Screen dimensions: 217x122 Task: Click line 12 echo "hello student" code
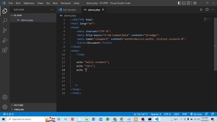tap(93, 62)
